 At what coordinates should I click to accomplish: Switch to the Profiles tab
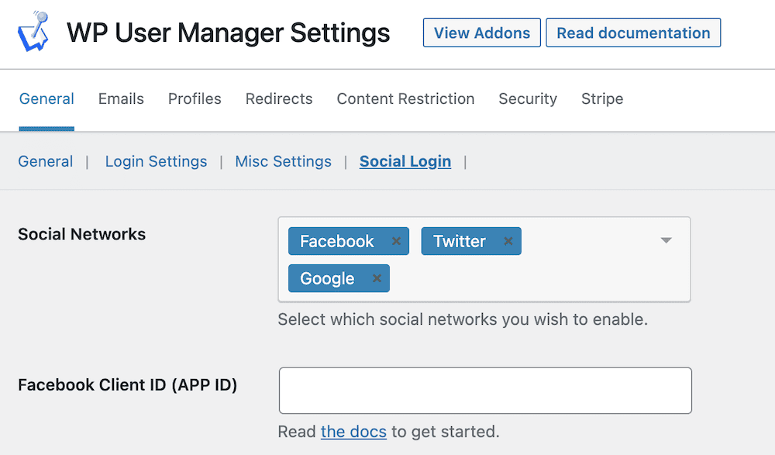click(195, 99)
